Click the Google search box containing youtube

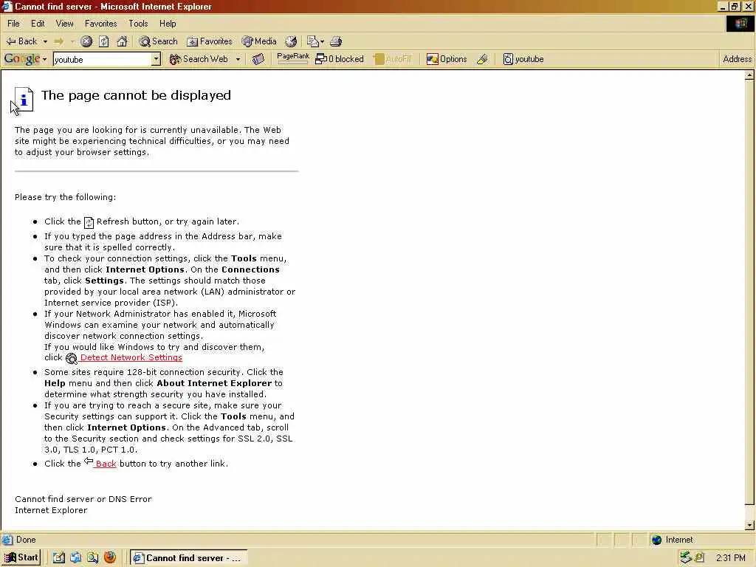[103, 59]
